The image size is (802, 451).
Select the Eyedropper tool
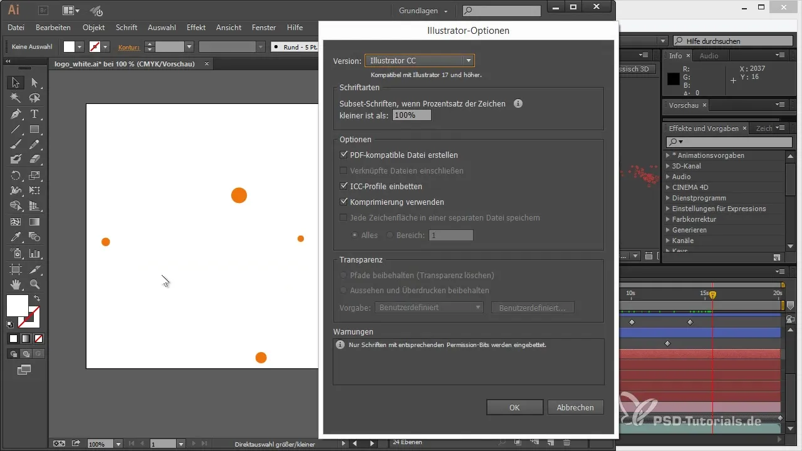click(x=16, y=237)
